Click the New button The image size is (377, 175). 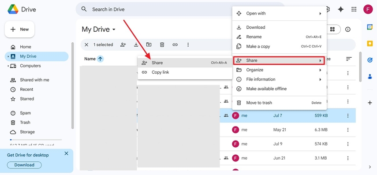click(19, 30)
